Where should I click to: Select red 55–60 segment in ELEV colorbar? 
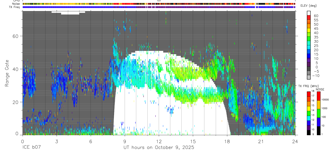[308, 17]
